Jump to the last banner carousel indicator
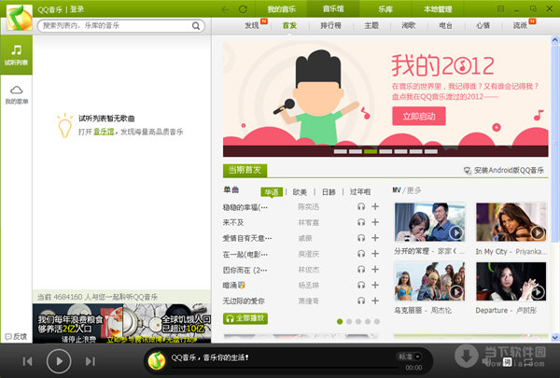Image resolution: width=560 pixels, height=378 pixels. [x=431, y=151]
